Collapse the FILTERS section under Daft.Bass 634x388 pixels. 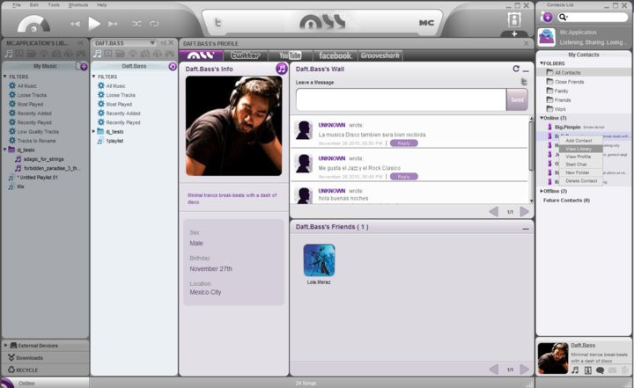(94, 77)
